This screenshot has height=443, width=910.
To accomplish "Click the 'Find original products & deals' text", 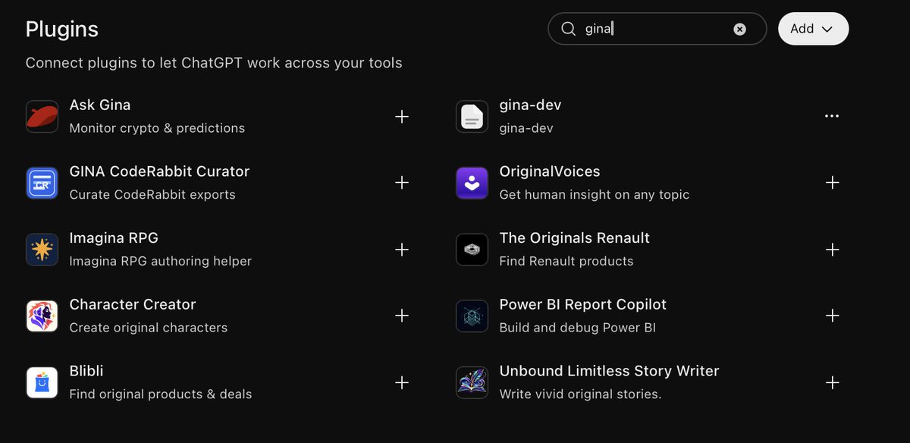I will [161, 394].
